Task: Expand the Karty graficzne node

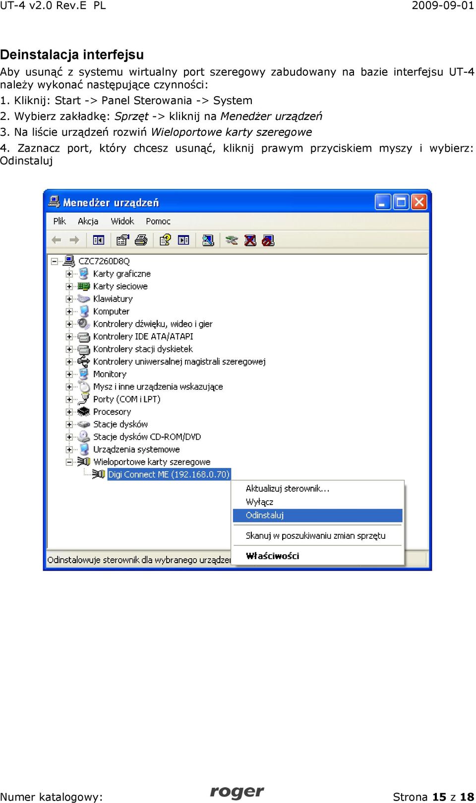Action: [x=69, y=274]
